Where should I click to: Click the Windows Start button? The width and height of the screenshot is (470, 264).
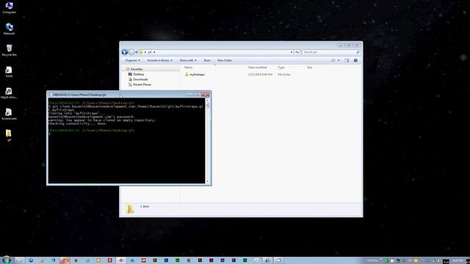coord(7,260)
